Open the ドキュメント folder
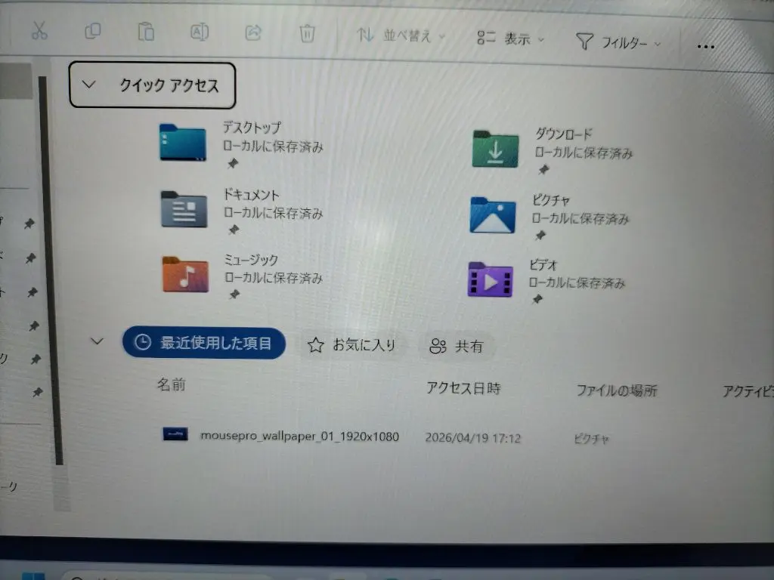Screen dimensions: 774x580 tap(184, 208)
